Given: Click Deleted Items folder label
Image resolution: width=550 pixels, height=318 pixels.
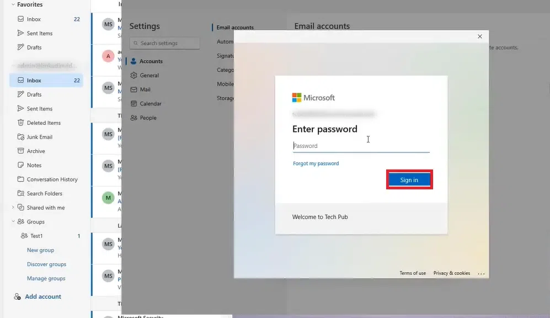Looking at the screenshot, I should [x=44, y=123].
